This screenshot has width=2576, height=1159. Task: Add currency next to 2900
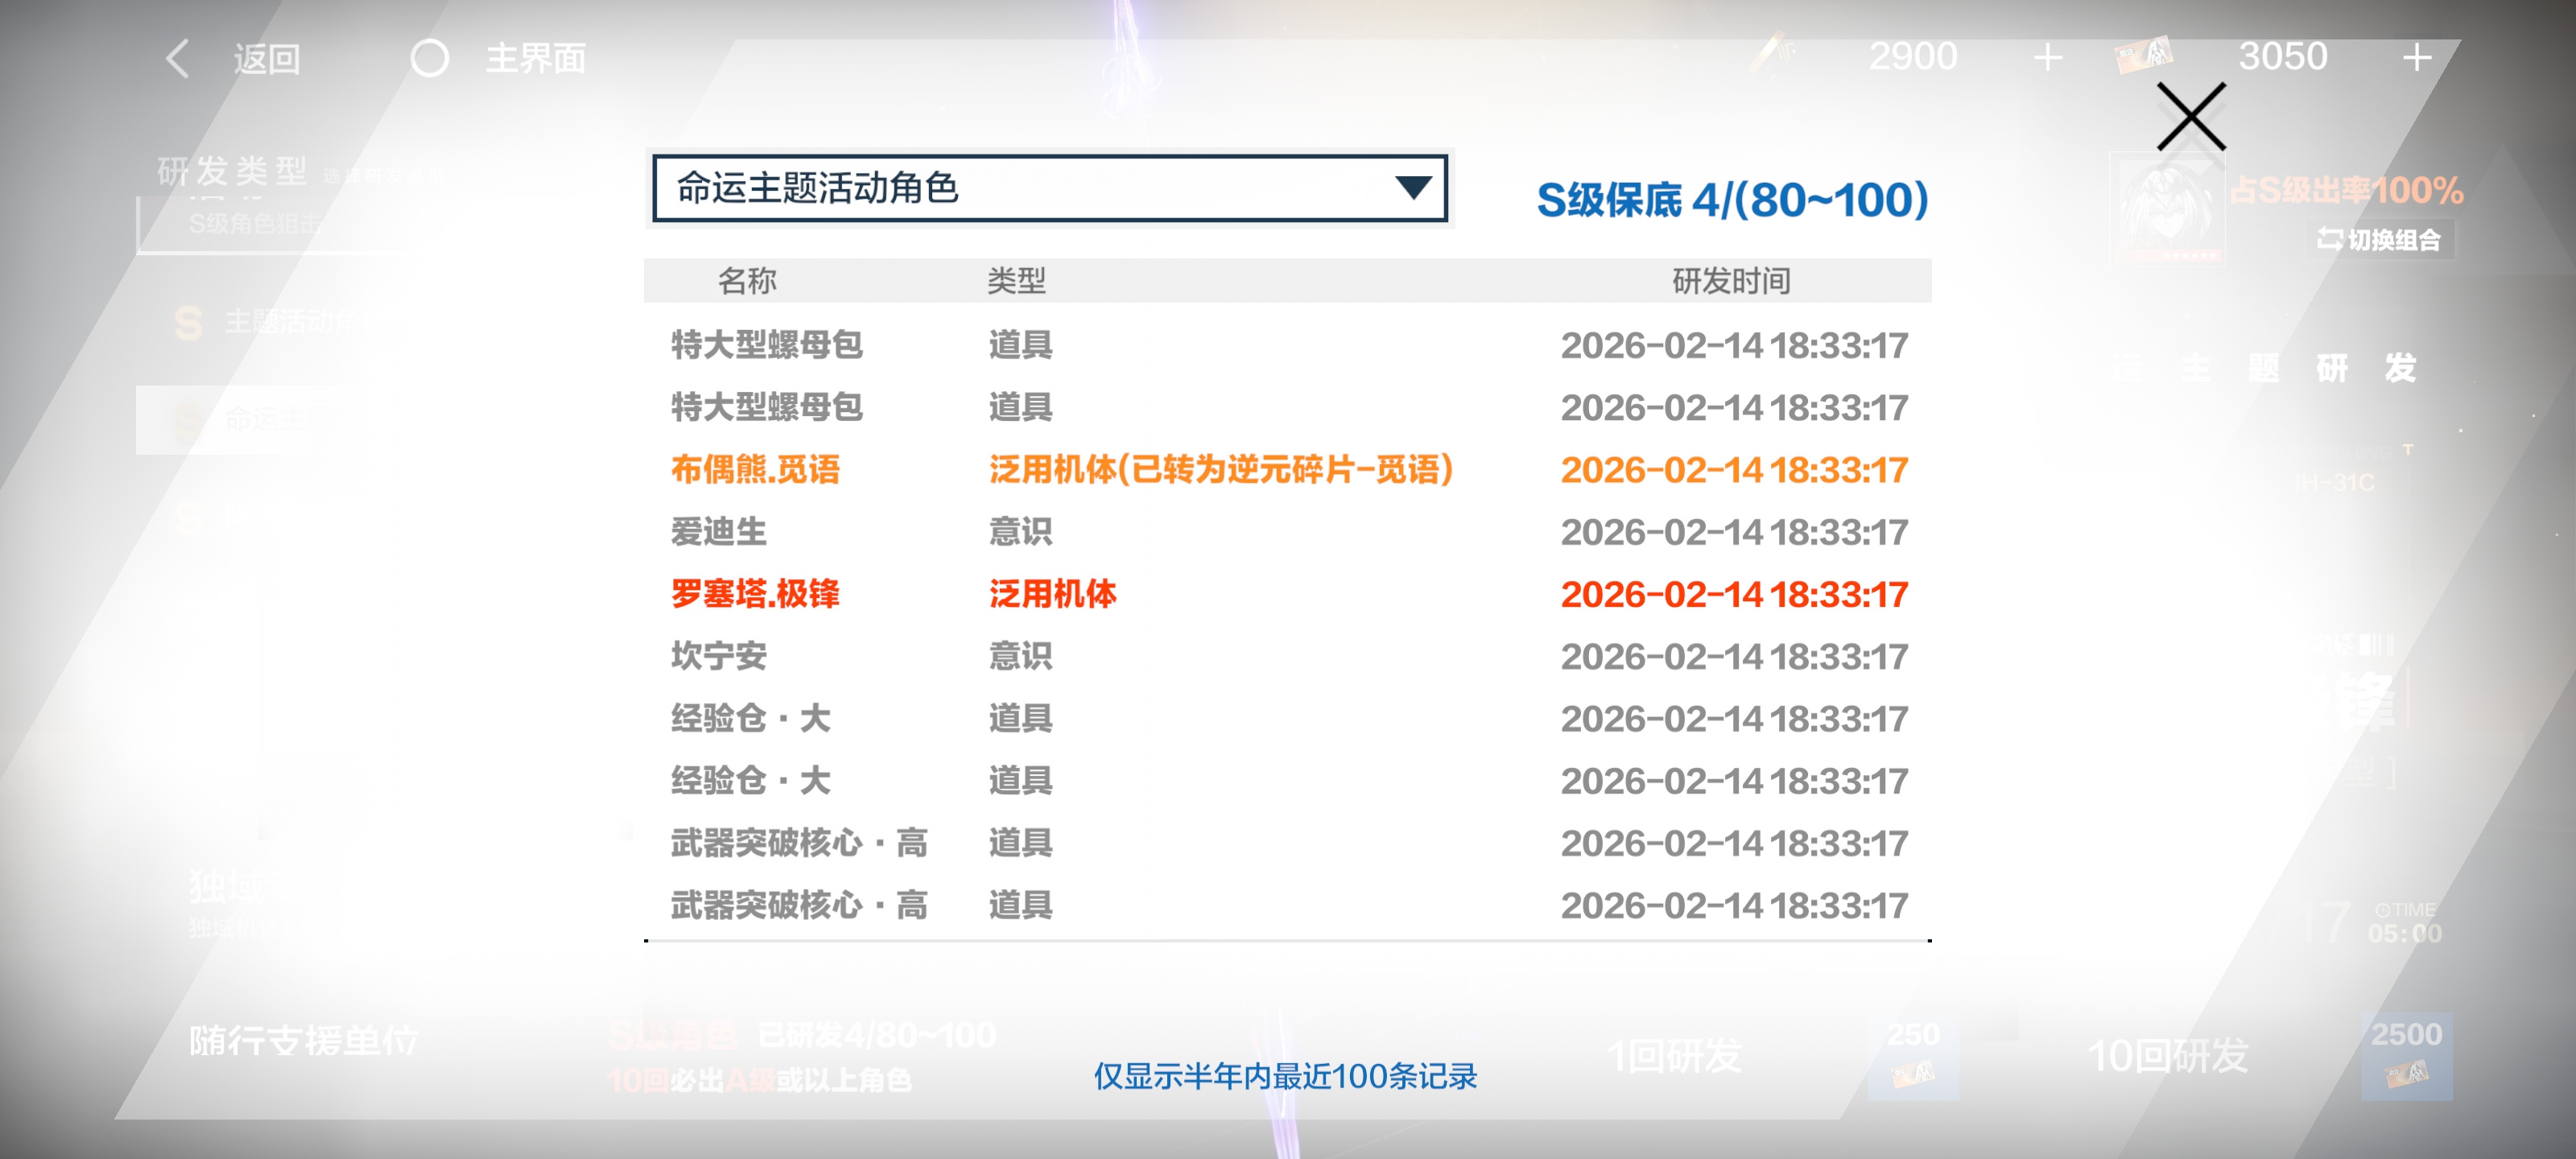(x=2048, y=58)
